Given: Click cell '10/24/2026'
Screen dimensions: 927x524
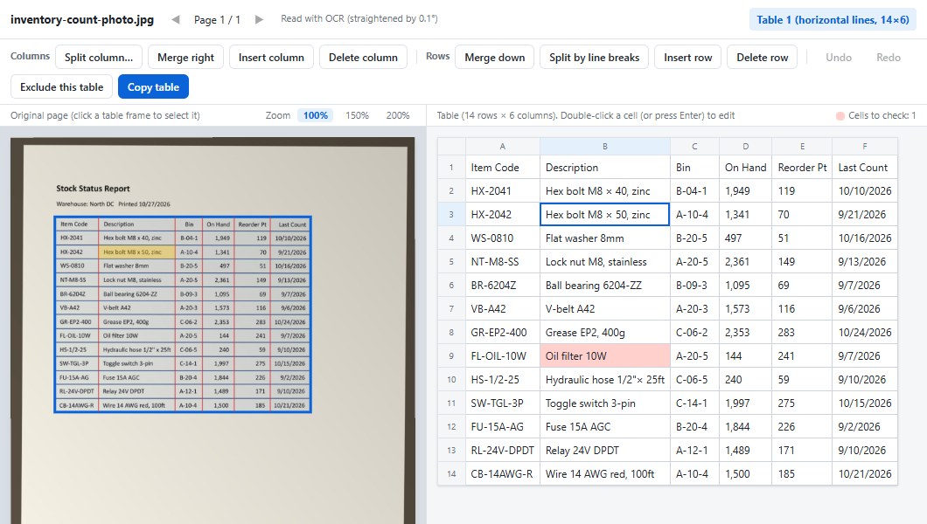Looking at the screenshot, I should point(864,332).
